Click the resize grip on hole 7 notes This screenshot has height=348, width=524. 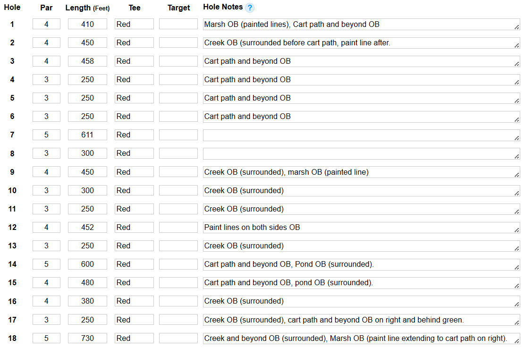[x=517, y=138]
